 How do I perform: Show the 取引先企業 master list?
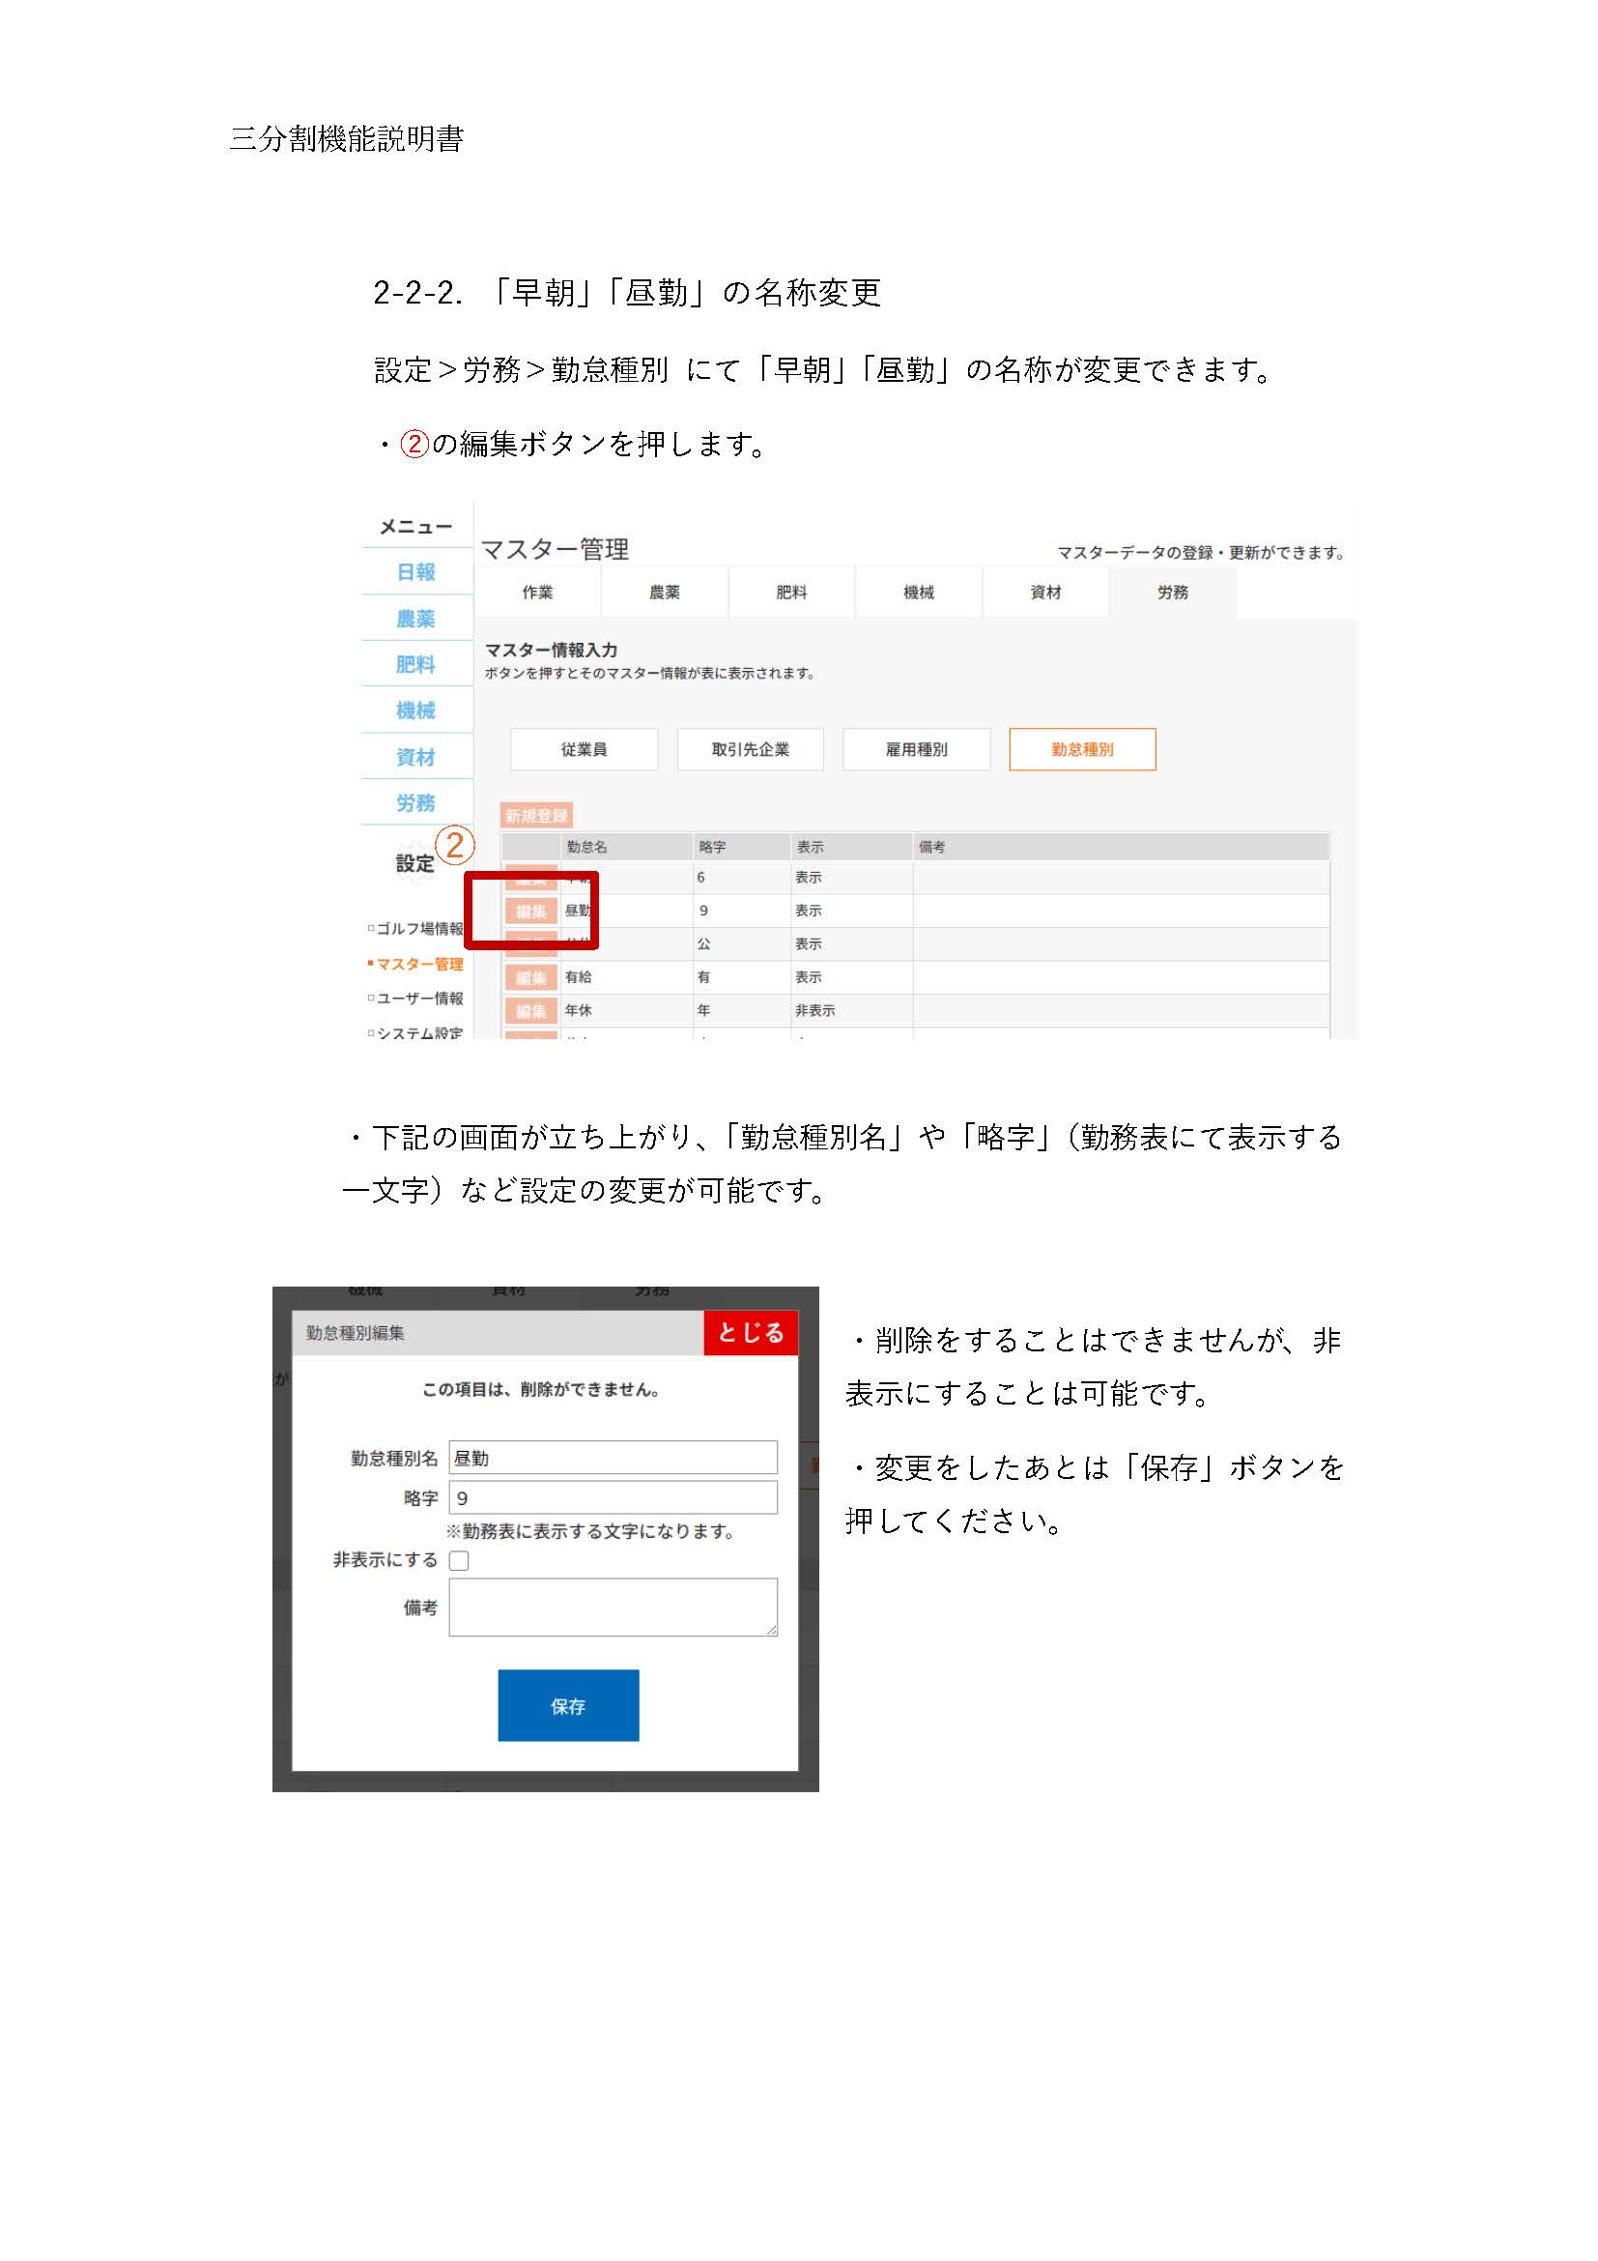(x=751, y=749)
